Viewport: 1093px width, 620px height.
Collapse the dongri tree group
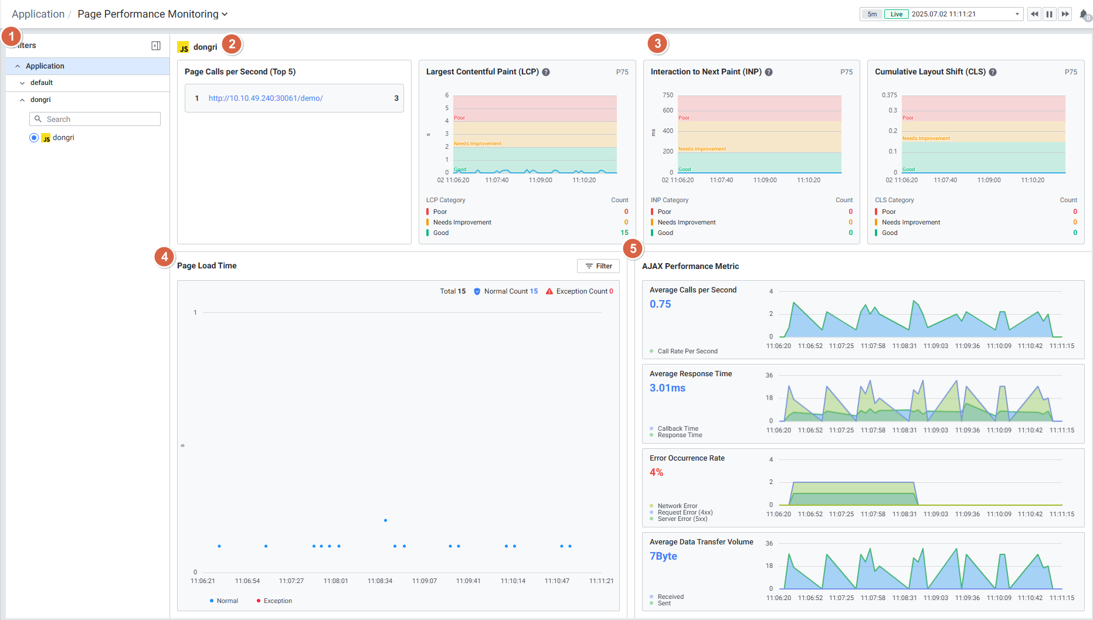pos(22,100)
